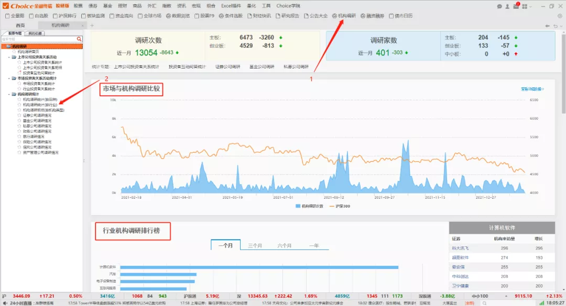Screen dimensions: 566x306
Task: Open the 科大讯飞 stock link
Action: 460,248
